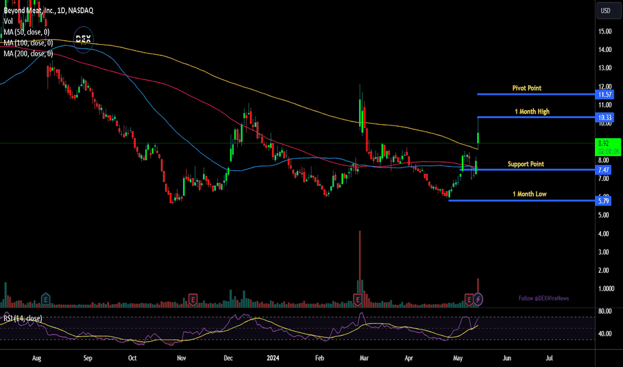
Task: Click the Oct label on time axis
Action: tap(132, 358)
